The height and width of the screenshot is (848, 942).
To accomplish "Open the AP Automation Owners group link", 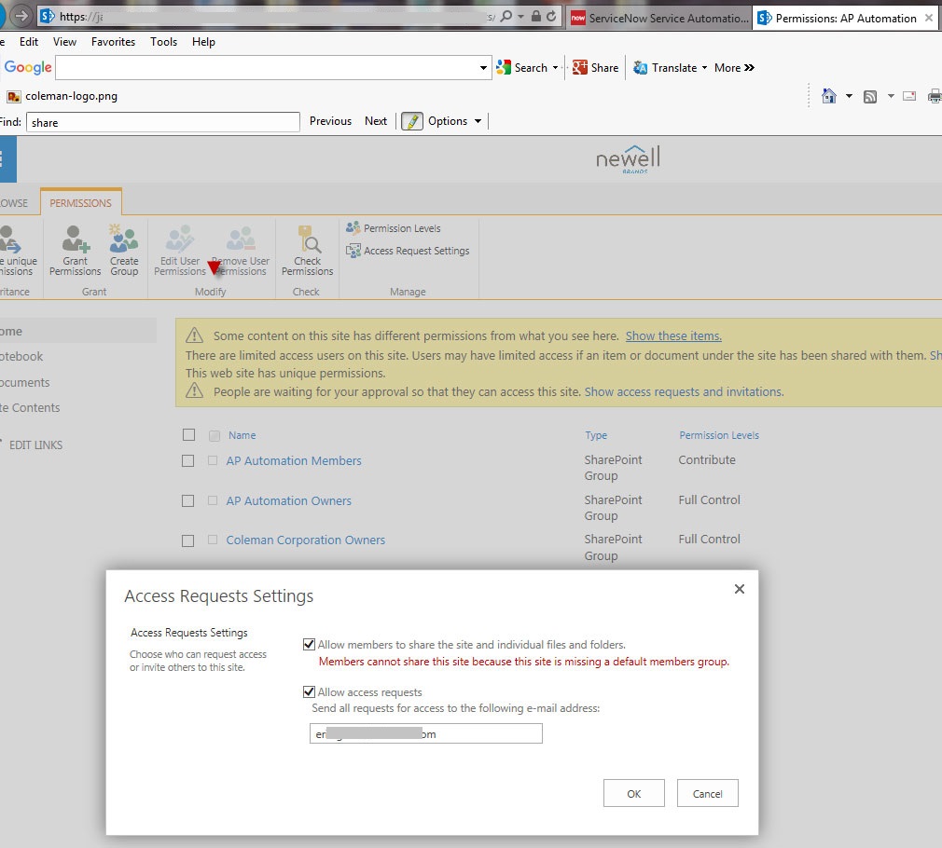I will click(288, 500).
